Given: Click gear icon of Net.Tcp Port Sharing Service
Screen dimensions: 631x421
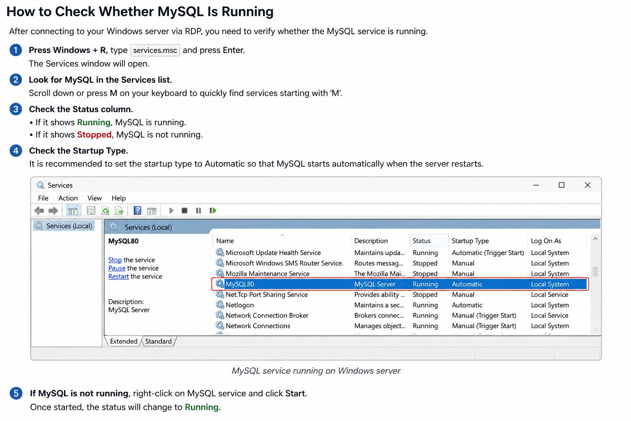Looking at the screenshot, I should 220,294.
